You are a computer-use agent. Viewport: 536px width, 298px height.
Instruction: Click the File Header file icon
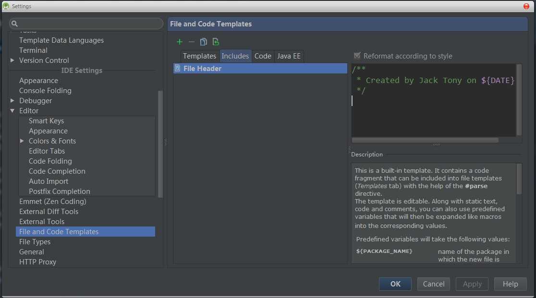tap(177, 68)
